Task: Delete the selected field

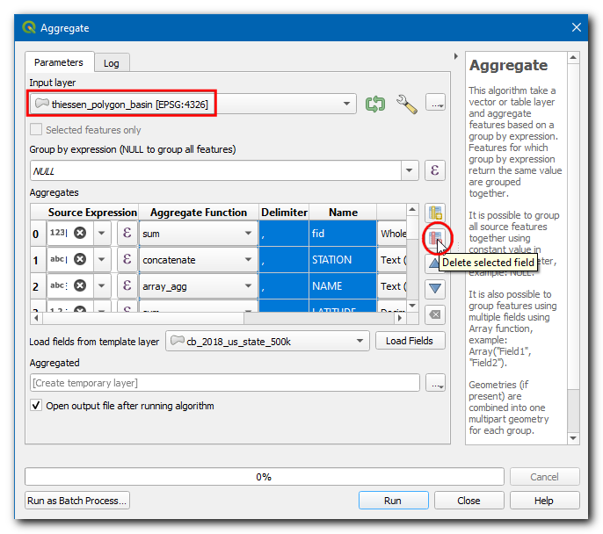Action: click(434, 236)
